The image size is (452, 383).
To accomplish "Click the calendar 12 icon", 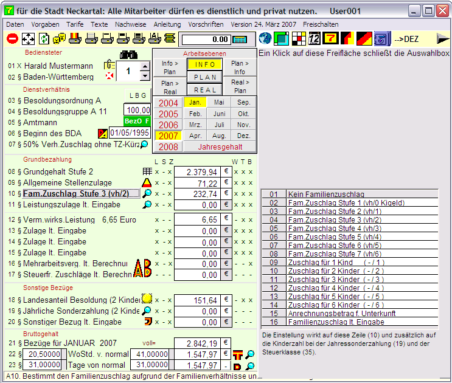I will click(314, 38).
